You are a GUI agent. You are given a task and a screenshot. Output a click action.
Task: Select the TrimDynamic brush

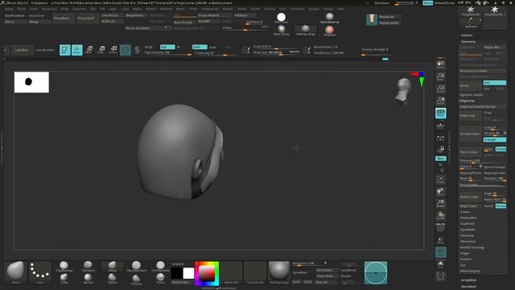[160, 267]
